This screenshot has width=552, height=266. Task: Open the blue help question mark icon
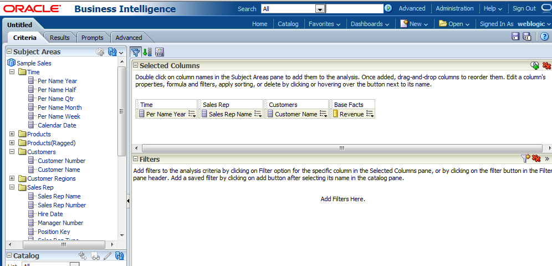(x=544, y=36)
